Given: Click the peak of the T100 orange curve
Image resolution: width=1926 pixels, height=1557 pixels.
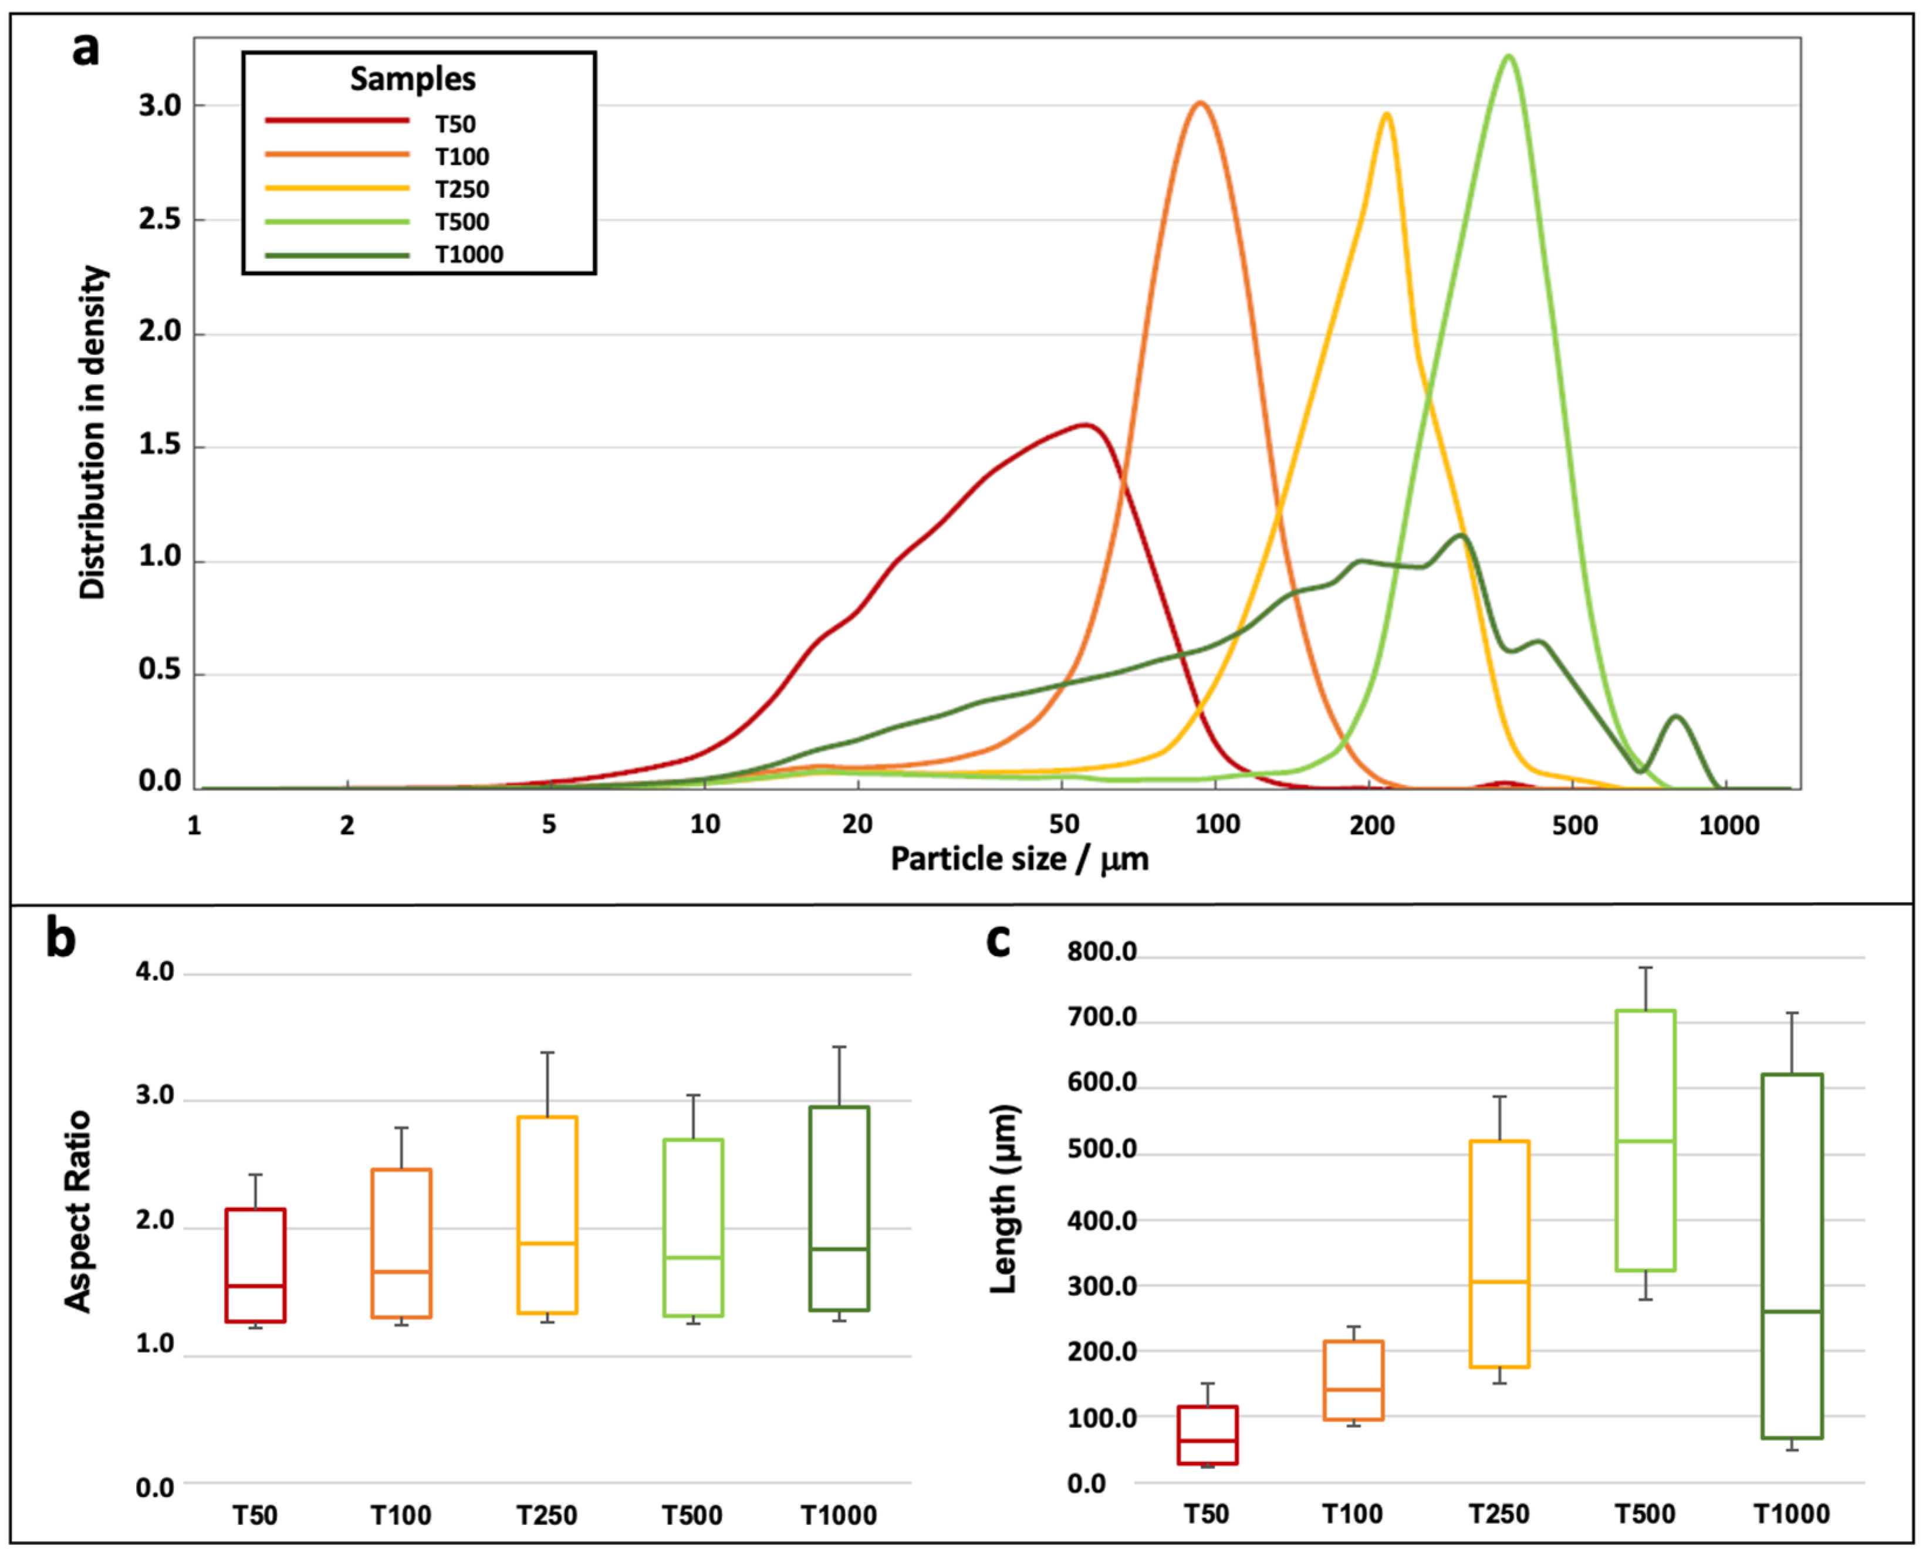Looking at the screenshot, I should click(x=1199, y=104).
